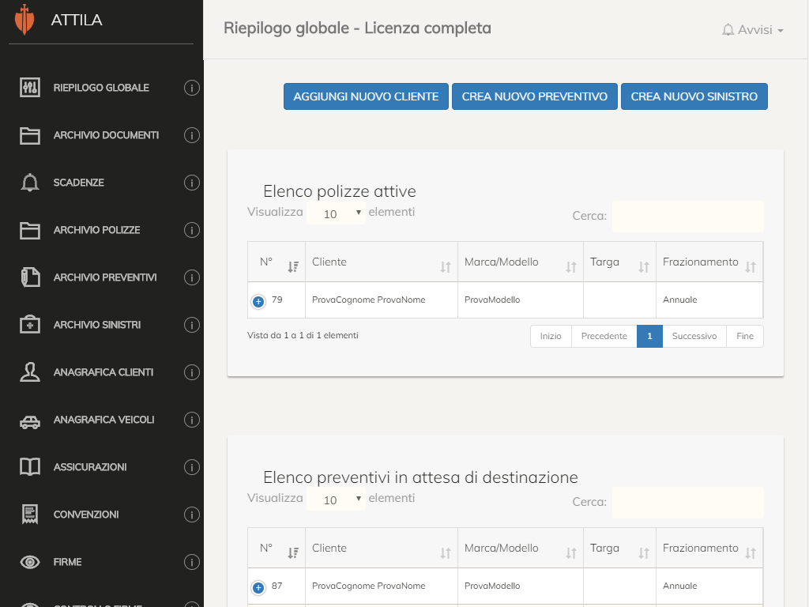
Task: Expand row 79 details in polizze attive
Action: [x=258, y=301]
